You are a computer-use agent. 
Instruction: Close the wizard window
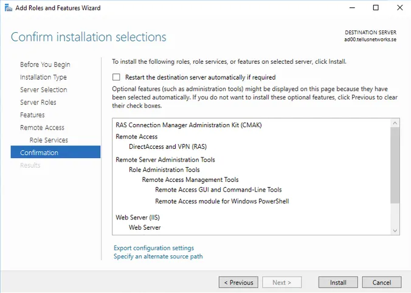pyautogui.click(x=399, y=8)
